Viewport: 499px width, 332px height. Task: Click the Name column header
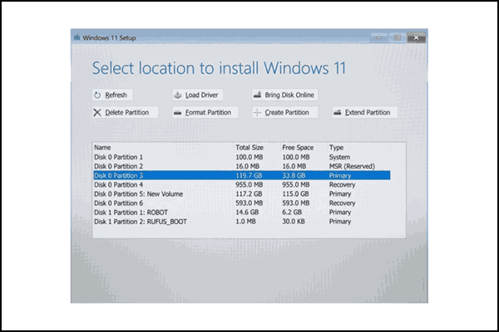[102, 148]
